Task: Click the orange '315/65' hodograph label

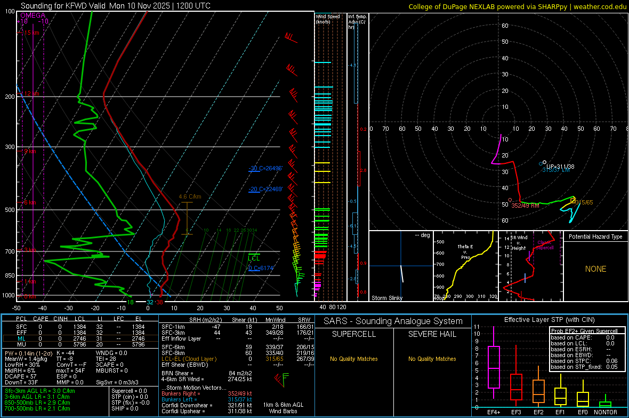Action: point(584,202)
